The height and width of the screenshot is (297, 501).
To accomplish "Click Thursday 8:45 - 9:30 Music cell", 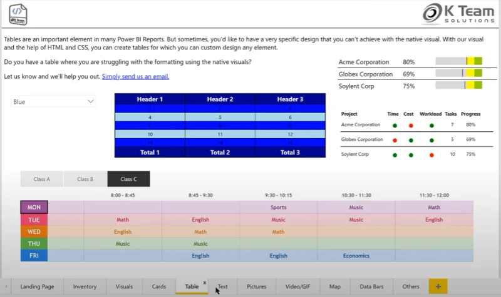I will (200, 244).
